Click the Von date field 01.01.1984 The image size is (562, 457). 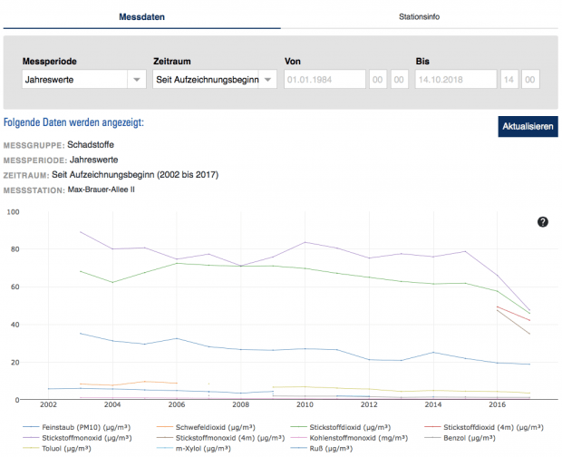point(324,81)
